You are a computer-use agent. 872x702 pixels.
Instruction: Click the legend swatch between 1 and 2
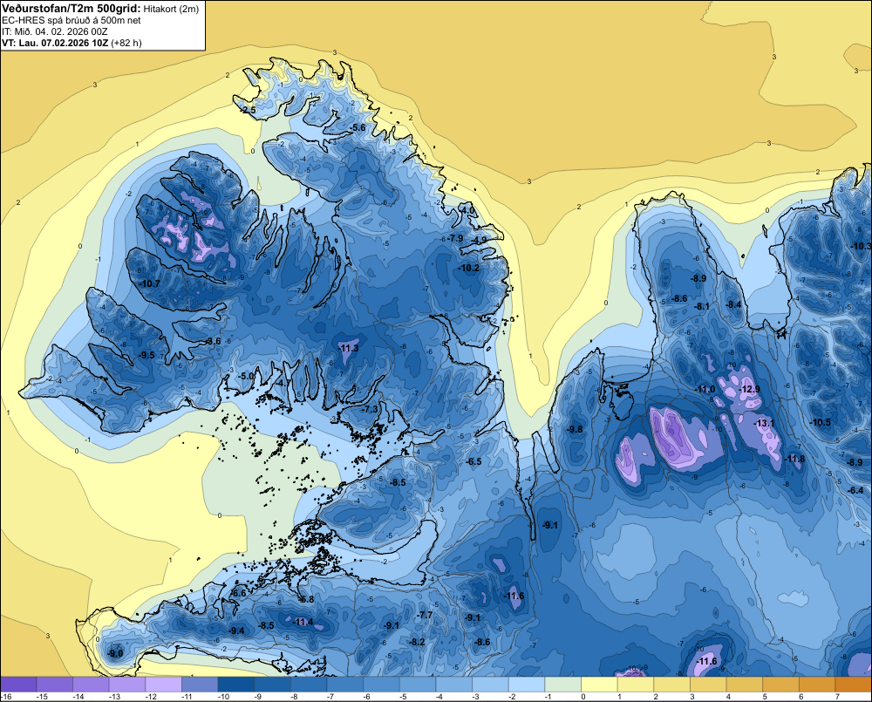click(635, 684)
